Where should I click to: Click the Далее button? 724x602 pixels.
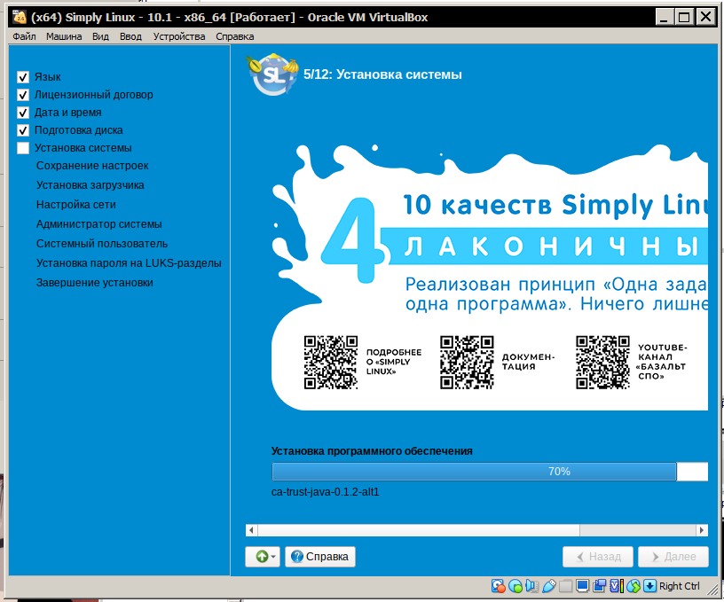[x=673, y=557]
